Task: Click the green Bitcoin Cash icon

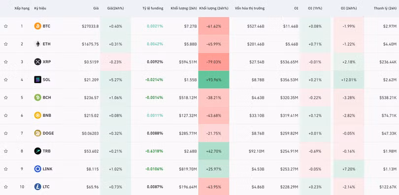Action: coord(37,97)
